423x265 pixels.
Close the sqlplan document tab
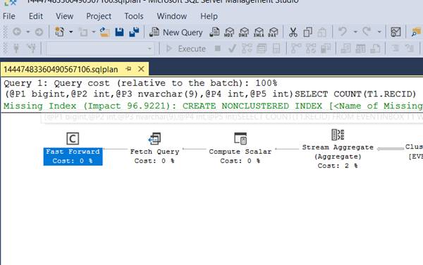(141, 69)
